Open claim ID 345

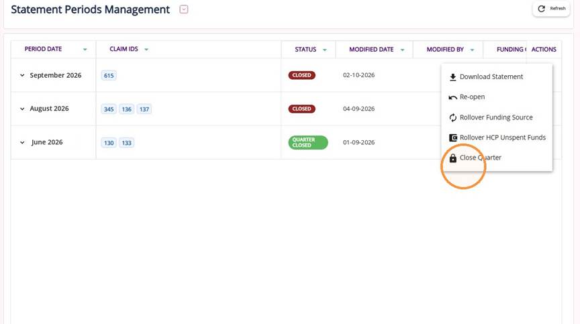tap(109, 109)
